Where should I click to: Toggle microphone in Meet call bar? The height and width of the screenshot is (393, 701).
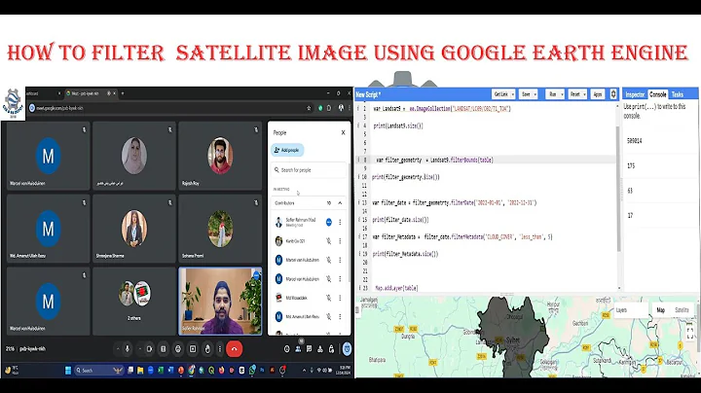pos(128,349)
